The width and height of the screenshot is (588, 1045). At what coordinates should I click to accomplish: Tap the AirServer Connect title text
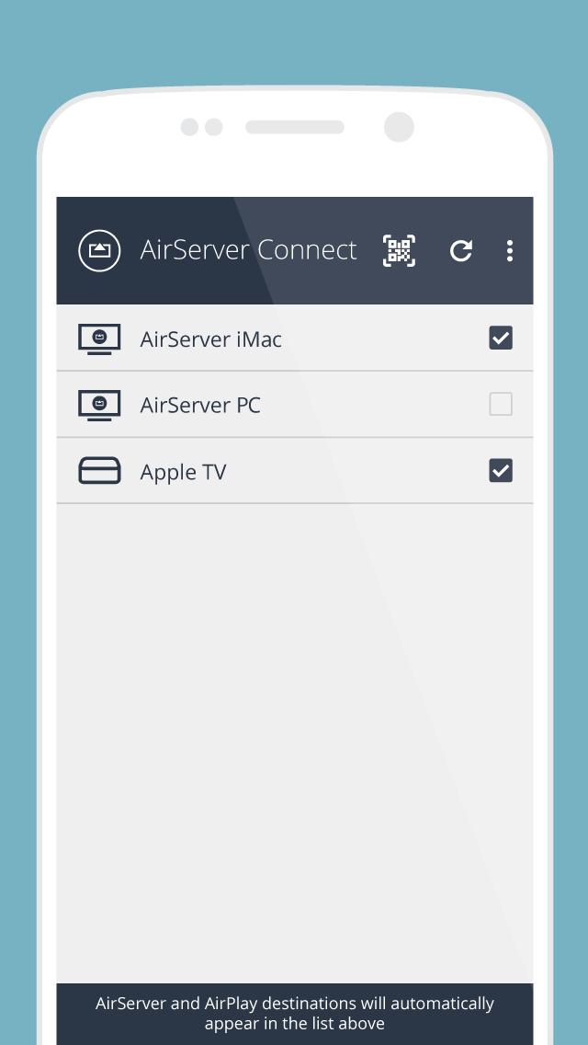coord(248,250)
